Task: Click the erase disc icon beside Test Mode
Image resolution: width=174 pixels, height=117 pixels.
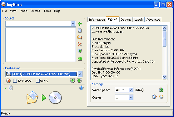Action: pos(8,81)
